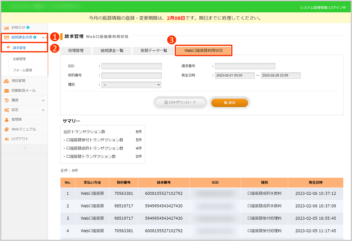Open the 種別 dropdown
Screen dimensions: 352x241
point(131,85)
